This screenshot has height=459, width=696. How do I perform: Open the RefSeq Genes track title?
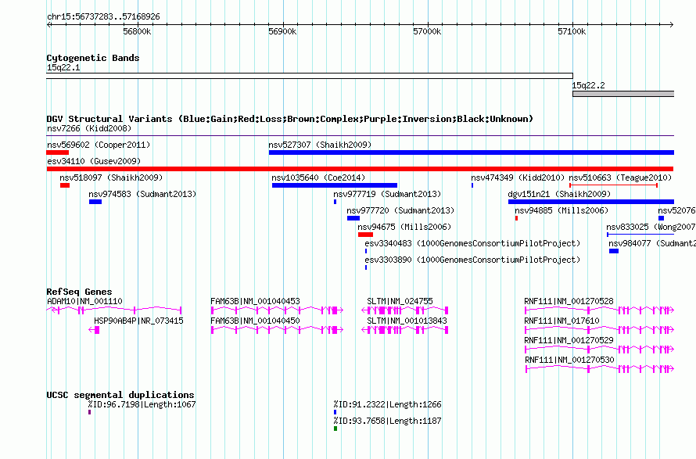point(79,292)
